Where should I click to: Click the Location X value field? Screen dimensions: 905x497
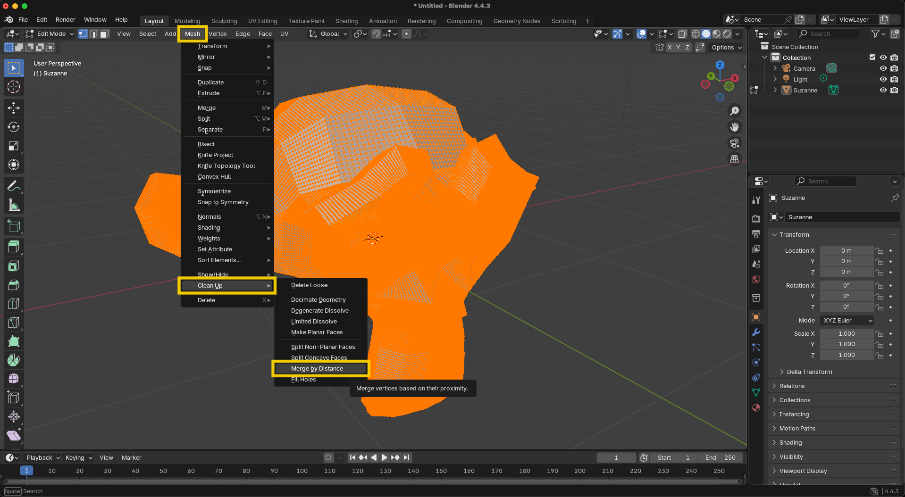pos(846,250)
